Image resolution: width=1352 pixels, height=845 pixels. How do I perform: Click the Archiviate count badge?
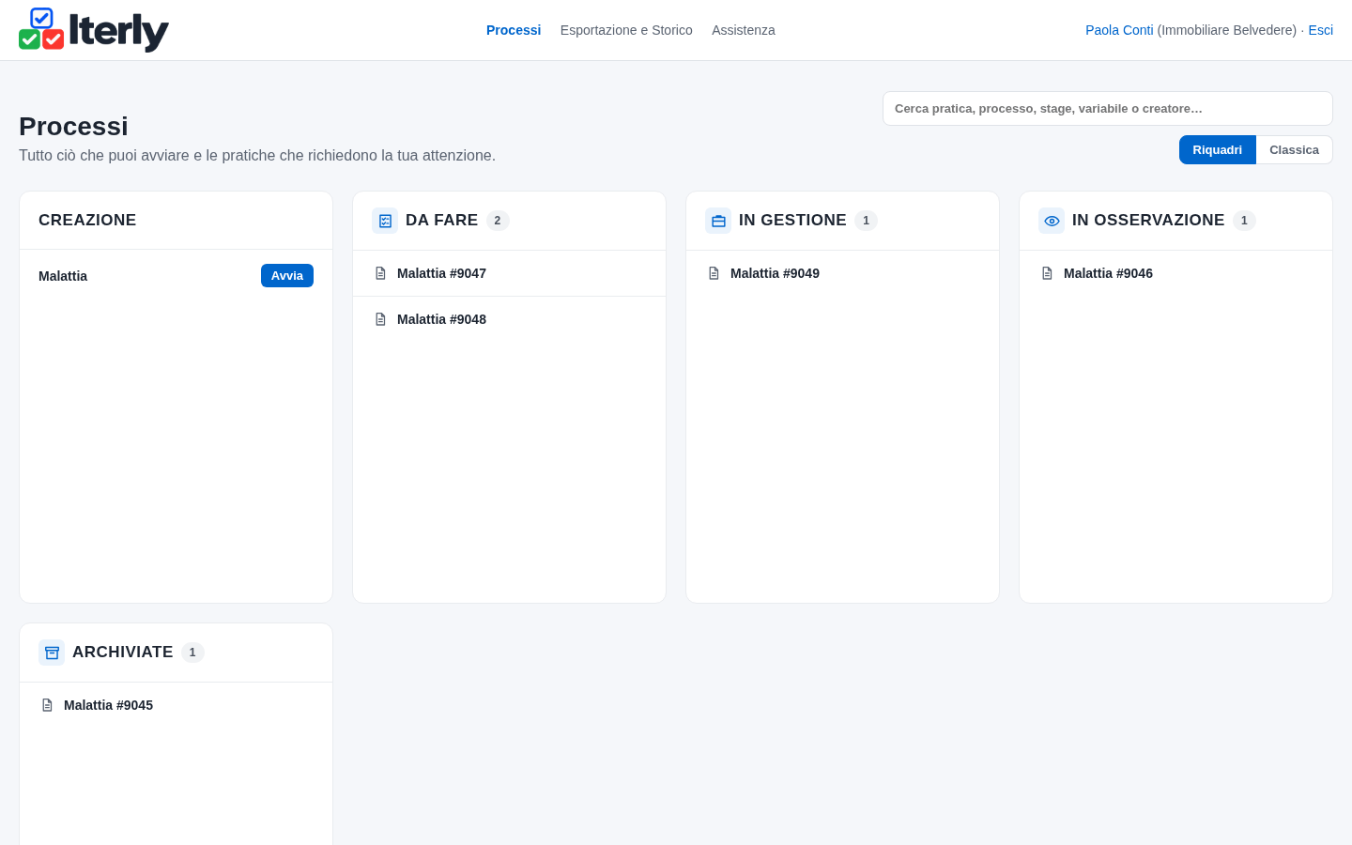192,653
